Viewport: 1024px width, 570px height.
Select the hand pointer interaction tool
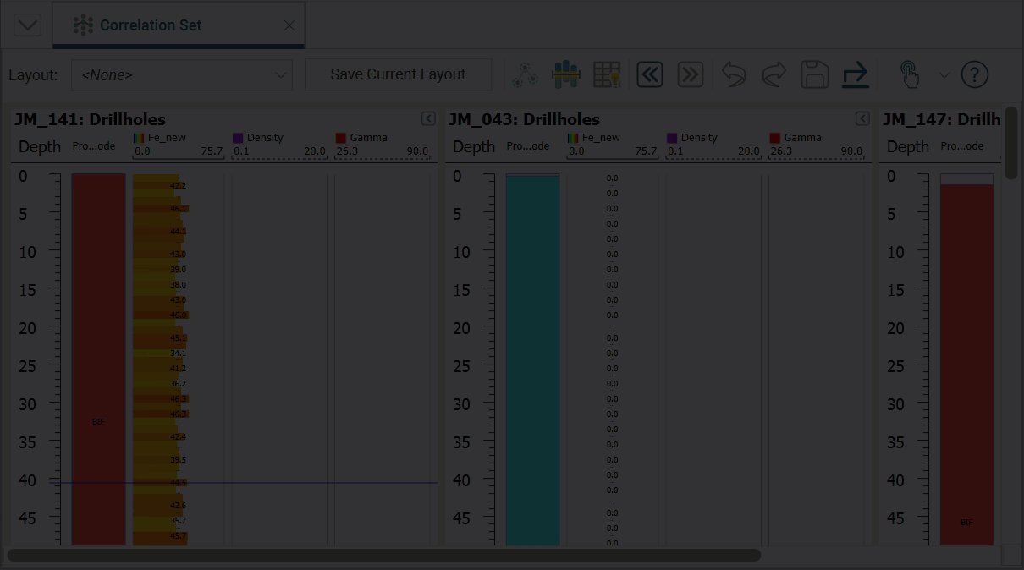[910, 75]
